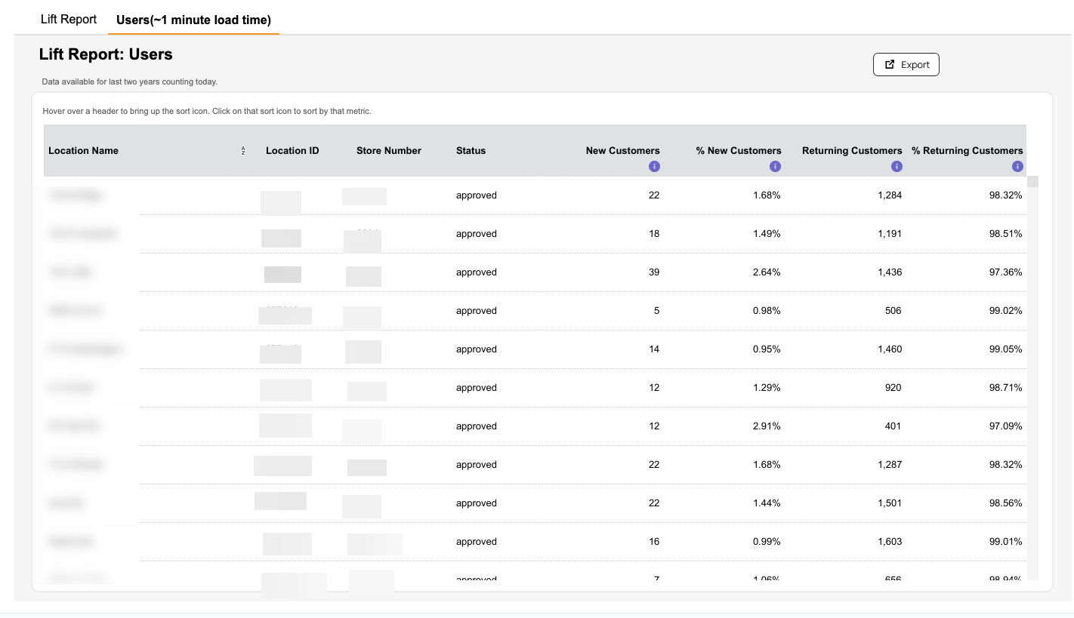
Task: Click the Status column header
Action: [x=471, y=151]
